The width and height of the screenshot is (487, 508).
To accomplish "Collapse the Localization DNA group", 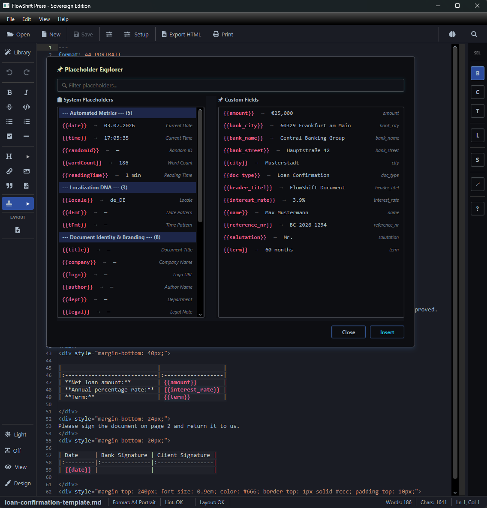I will 127,188.
